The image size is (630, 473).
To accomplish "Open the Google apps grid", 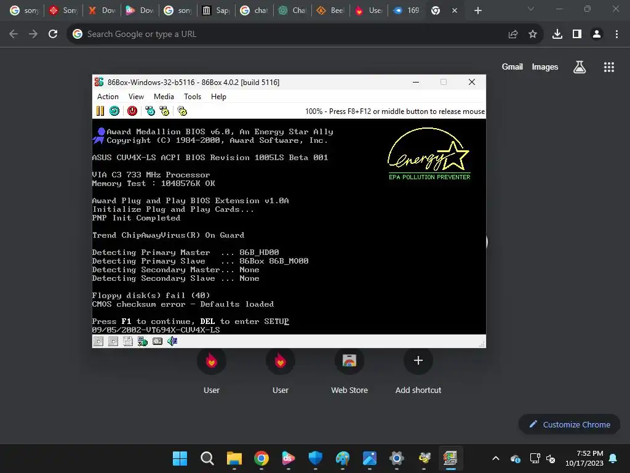I will point(609,67).
